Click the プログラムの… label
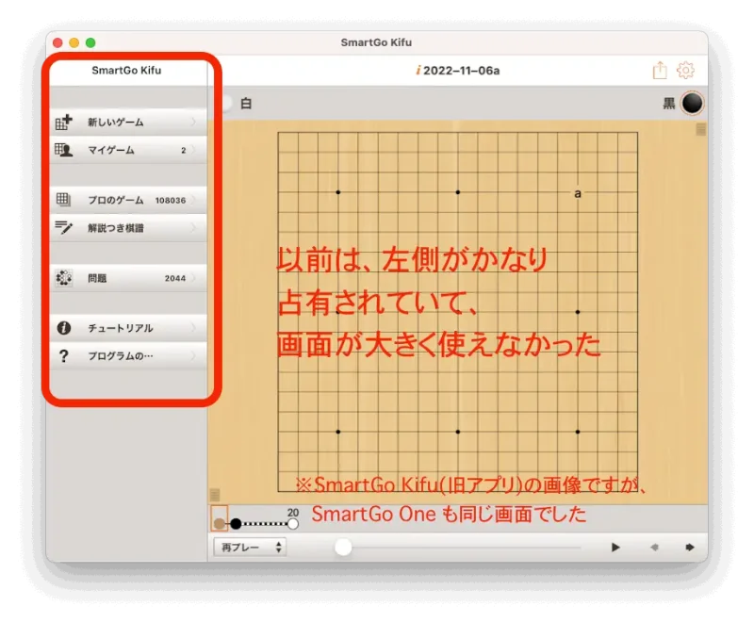 (x=121, y=356)
